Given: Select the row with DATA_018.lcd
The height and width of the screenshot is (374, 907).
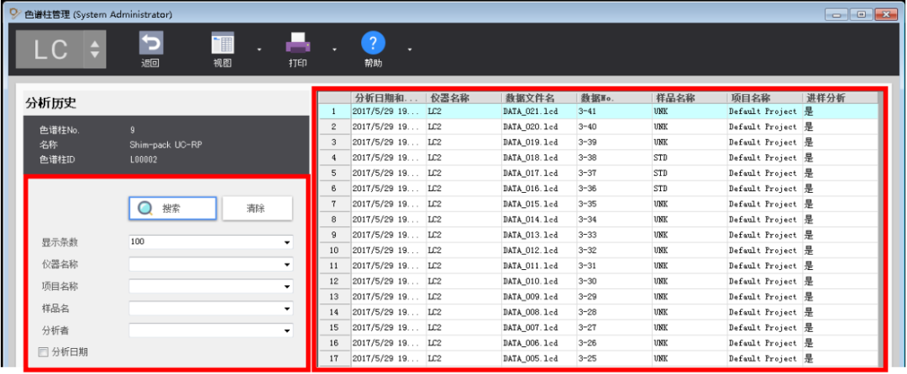Looking at the screenshot, I should 530,158.
